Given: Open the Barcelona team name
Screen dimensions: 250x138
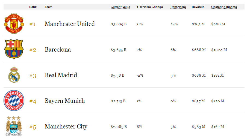Looking at the screenshot, I should [58, 50].
